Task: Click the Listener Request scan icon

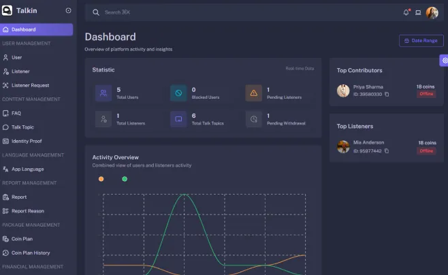Action: 5,85
